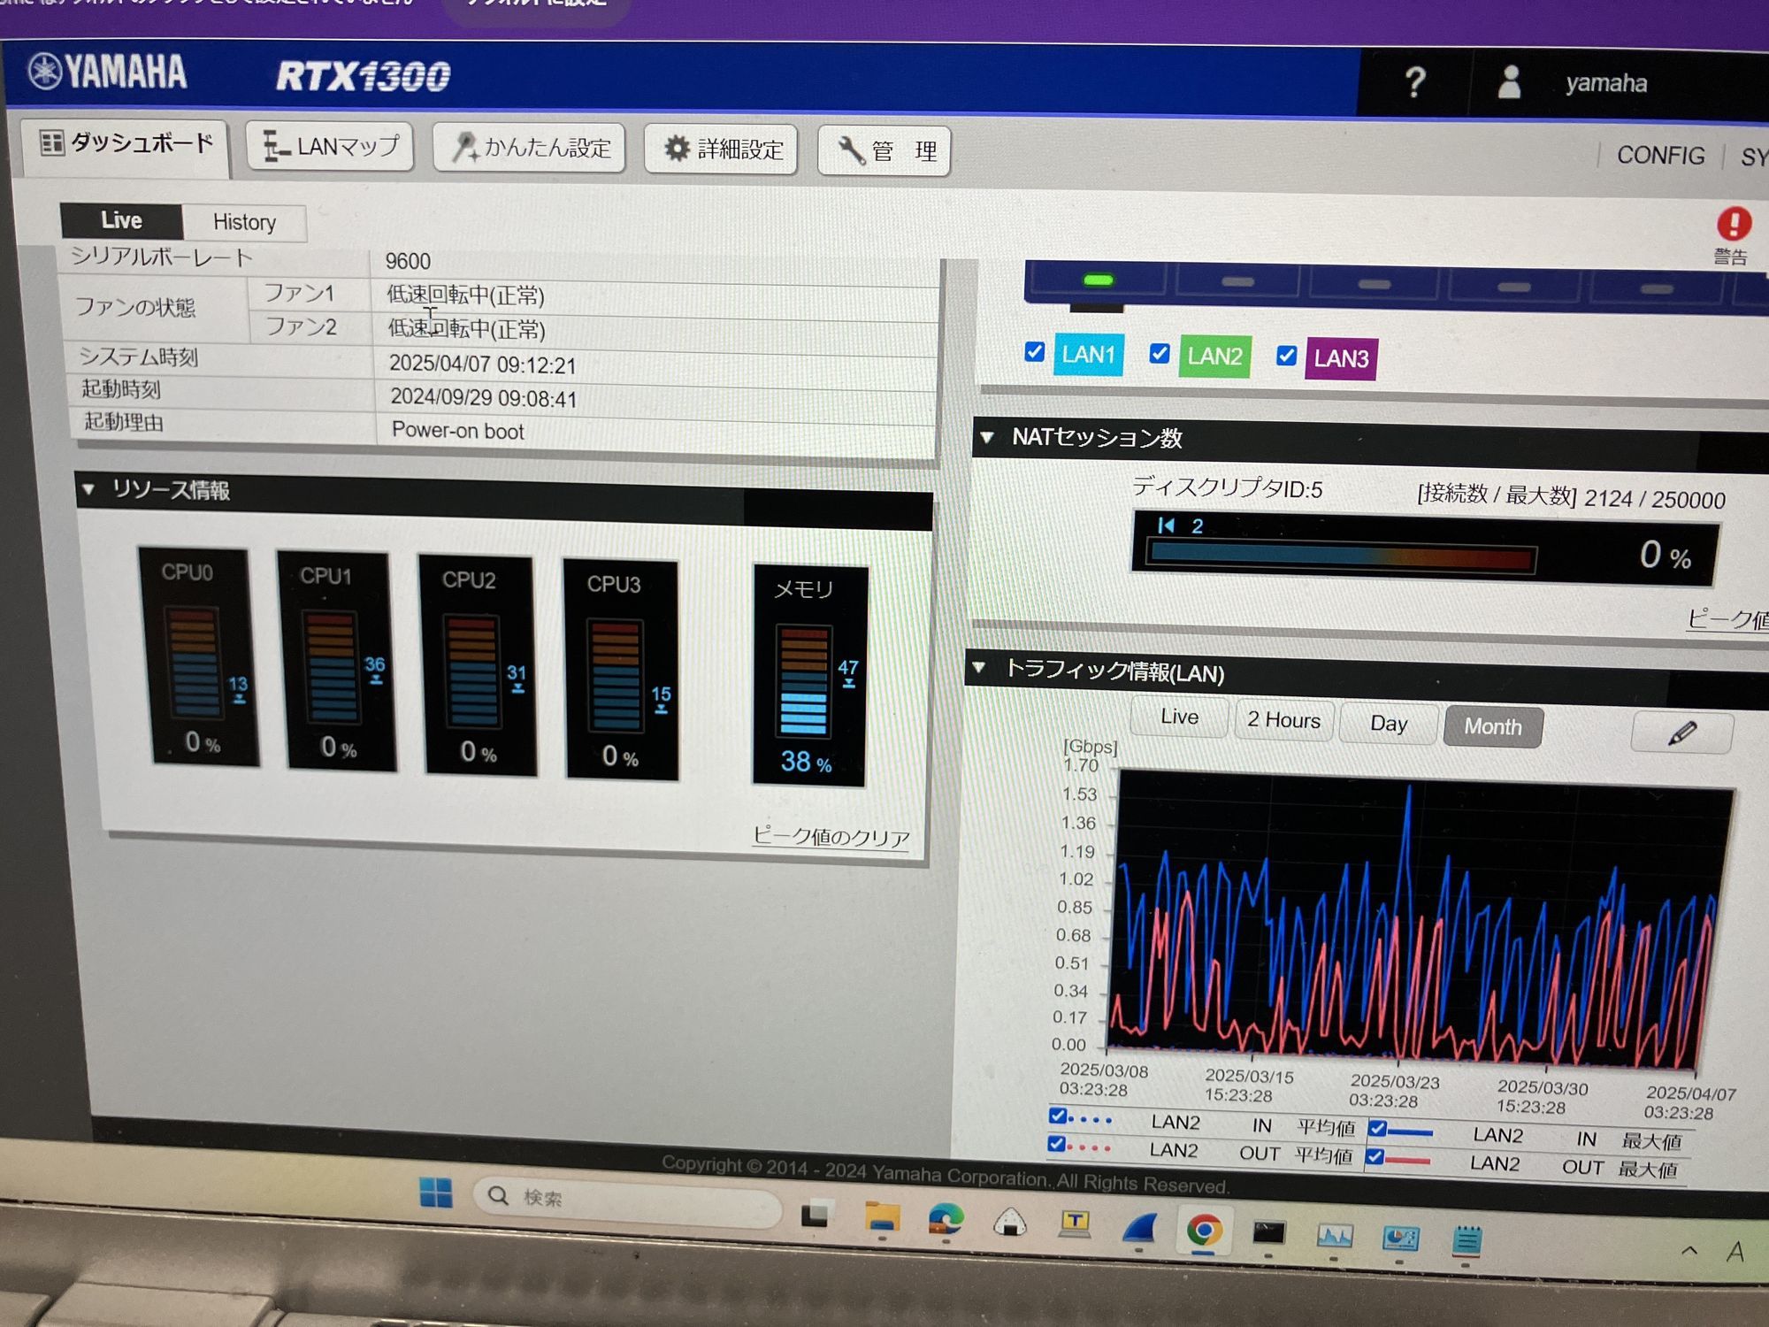The width and height of the screenshot is (1769, 1327).
Task: Toggle the LAN1 checkbox
Action: click(1035, 352)
